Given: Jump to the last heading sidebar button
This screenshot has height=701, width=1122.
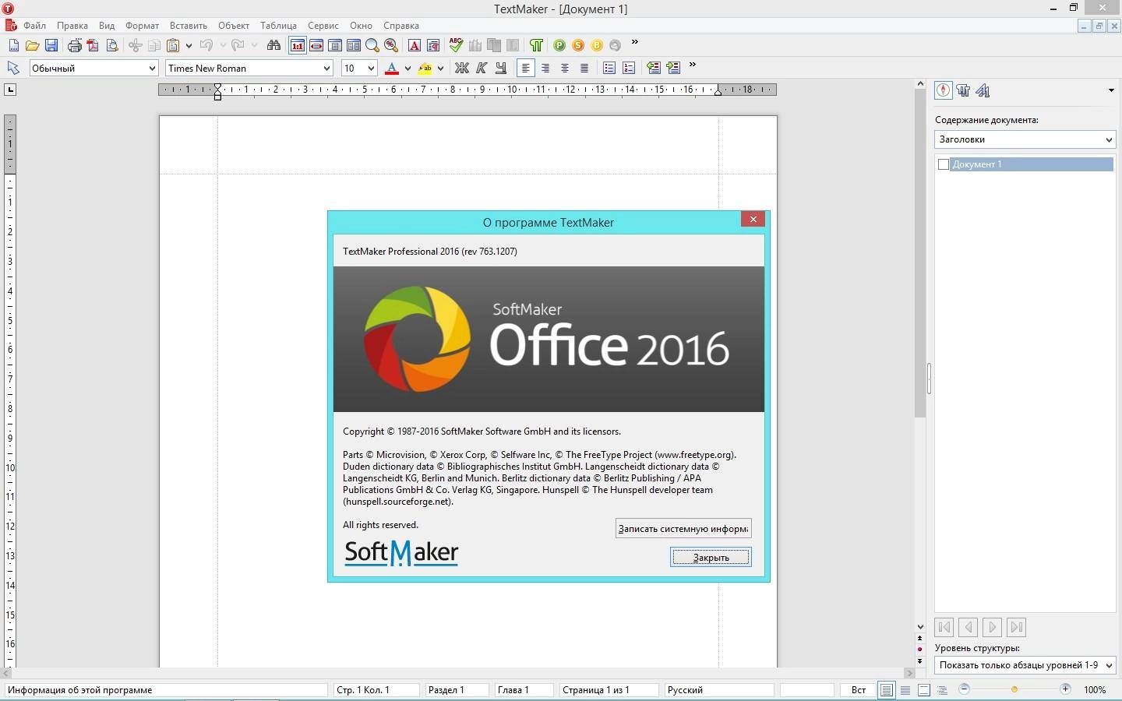Looking at the screenshot, I should pos(1016,627).
